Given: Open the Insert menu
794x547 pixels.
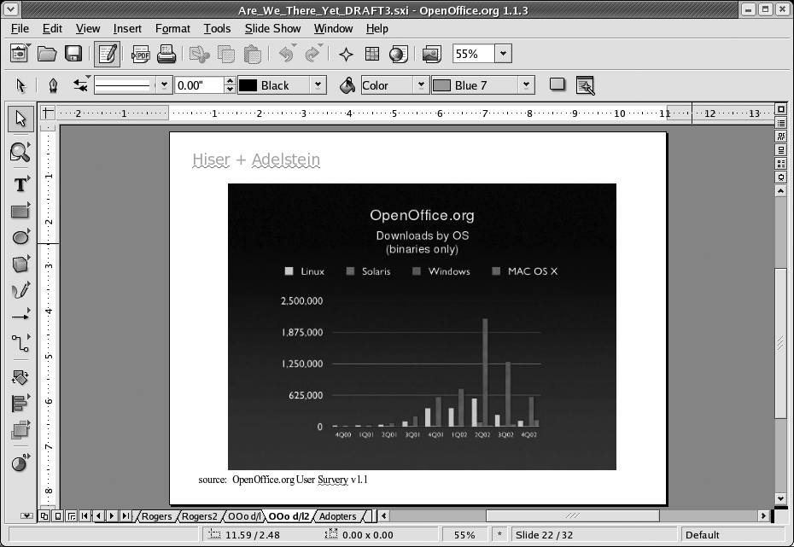Looking at the screenshot, I should [x=127, y=28].
